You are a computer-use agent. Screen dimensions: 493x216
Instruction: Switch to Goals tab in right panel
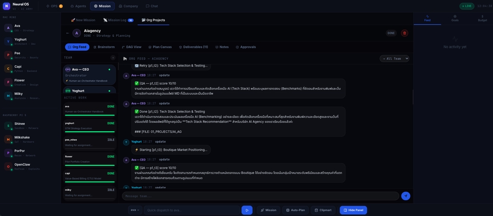[x=455, y=18]
